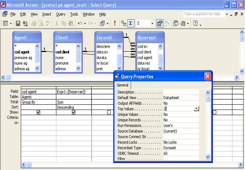Check Show box in third empty column
Image resolution: width=245 pixels, height=170 pixels.
[x=109, y=112]
